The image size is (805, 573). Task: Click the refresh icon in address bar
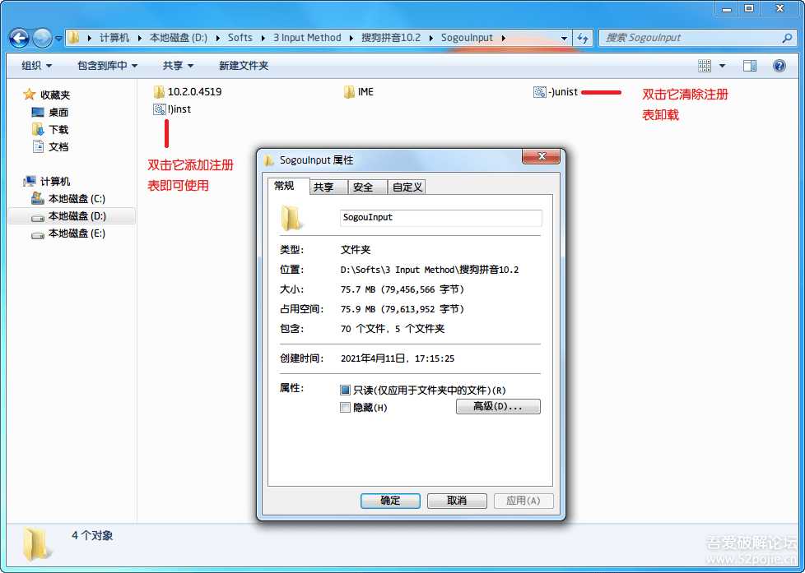(583, 37)
